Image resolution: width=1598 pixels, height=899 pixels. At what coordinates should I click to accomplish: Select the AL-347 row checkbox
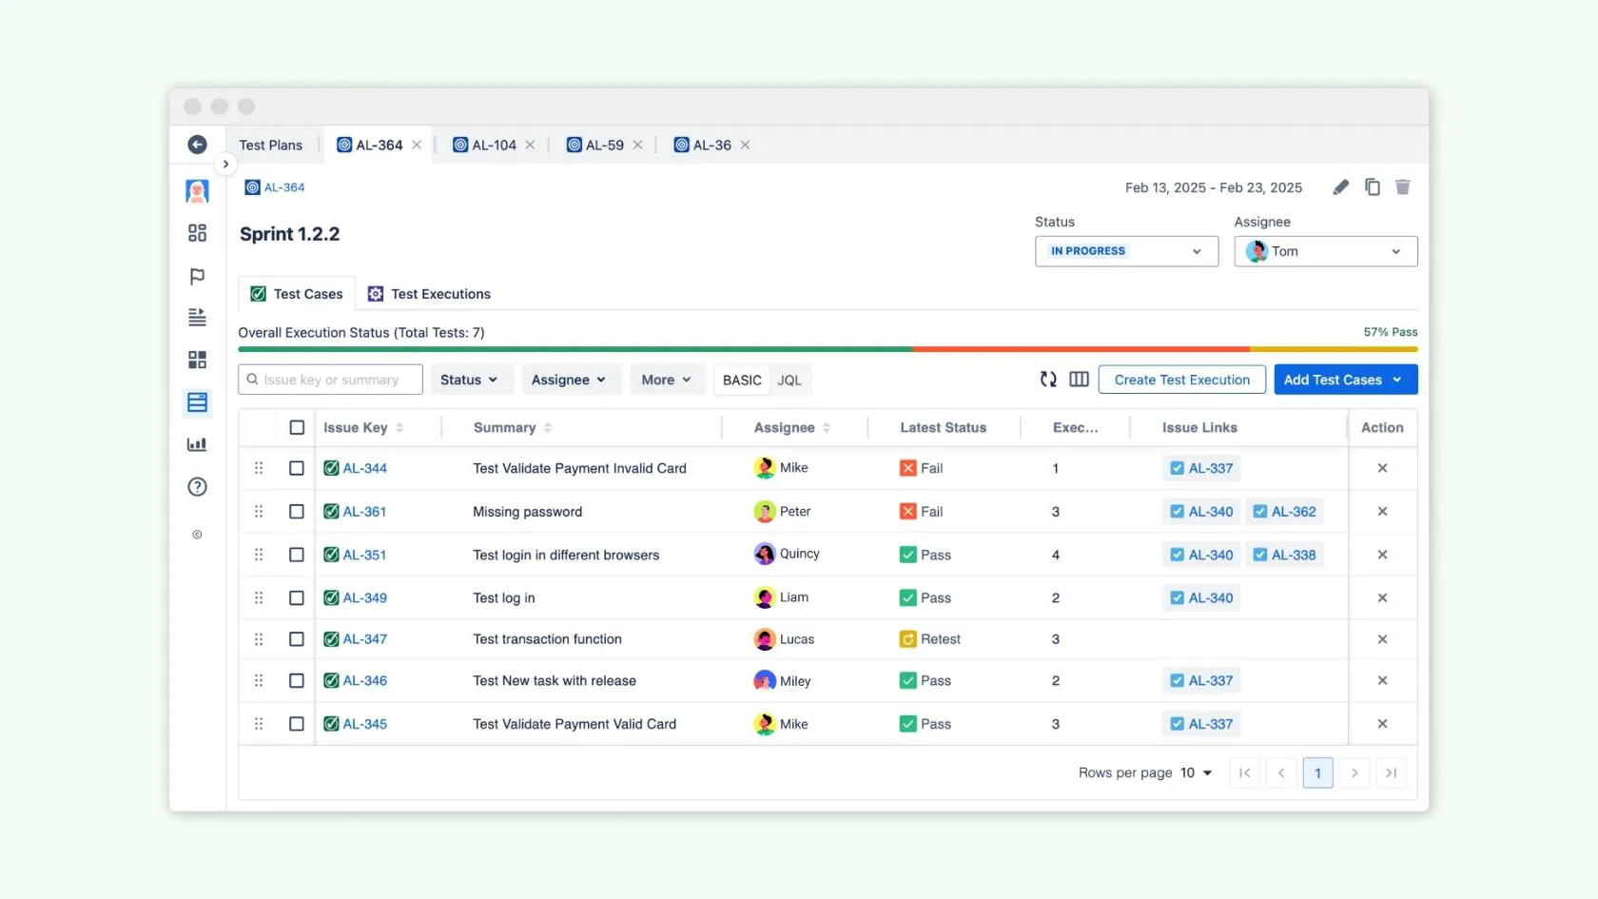[297, 639]
